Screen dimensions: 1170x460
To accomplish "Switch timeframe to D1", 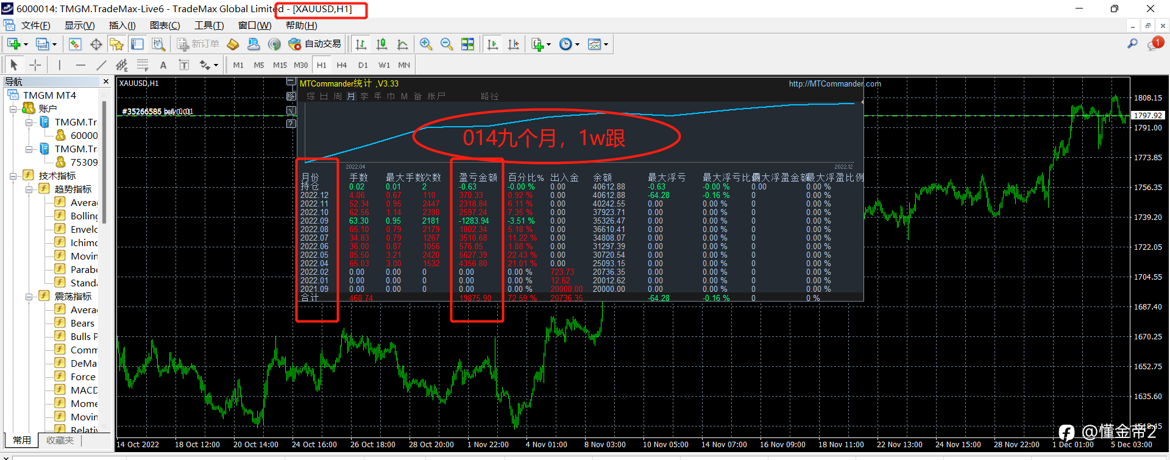I will 363,65.
